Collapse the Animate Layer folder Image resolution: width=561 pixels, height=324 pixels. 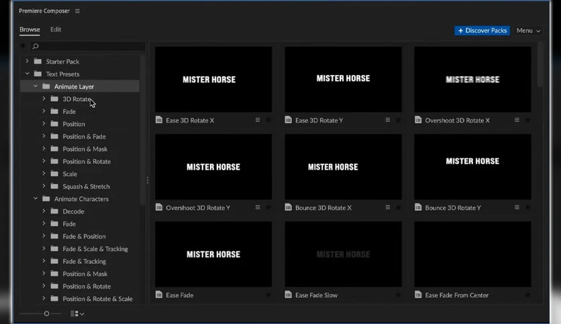click(36, 86)
